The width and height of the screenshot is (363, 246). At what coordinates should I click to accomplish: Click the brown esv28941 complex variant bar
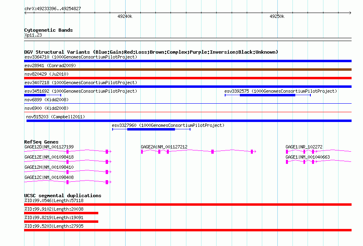click(188, 70)
